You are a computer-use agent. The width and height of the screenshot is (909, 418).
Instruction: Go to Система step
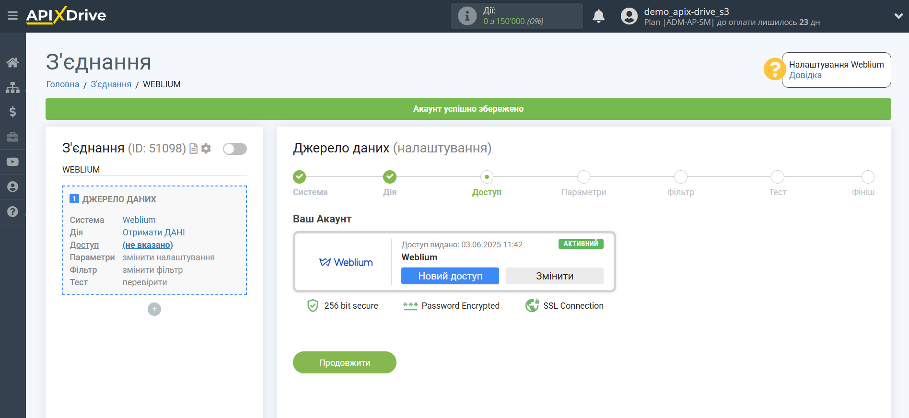pyautogui.click(x=300, y=177)
